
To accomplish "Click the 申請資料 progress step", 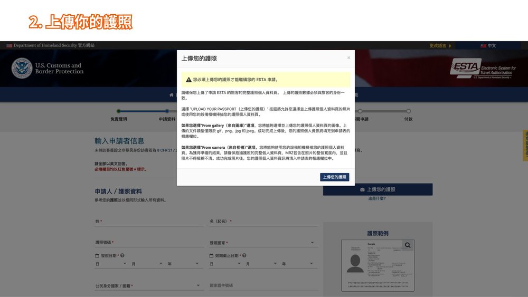I will (167, 115).
